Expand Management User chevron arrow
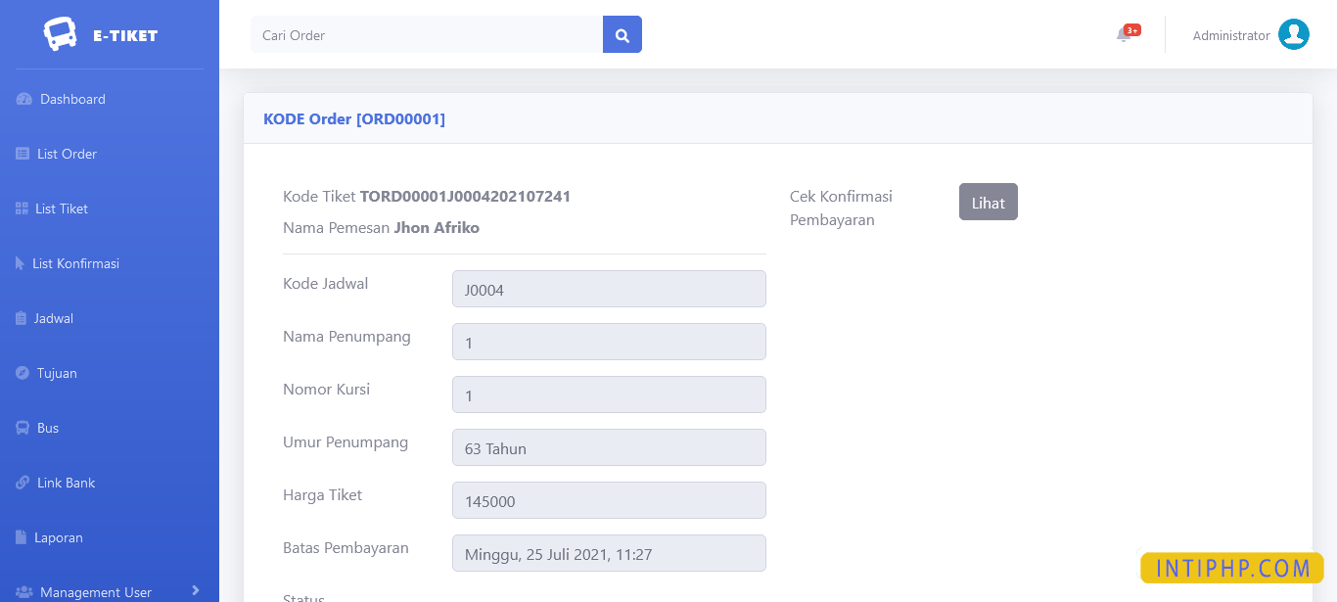Image resolution: width=1337 pixels, height=602 pixels. point(196,590)
